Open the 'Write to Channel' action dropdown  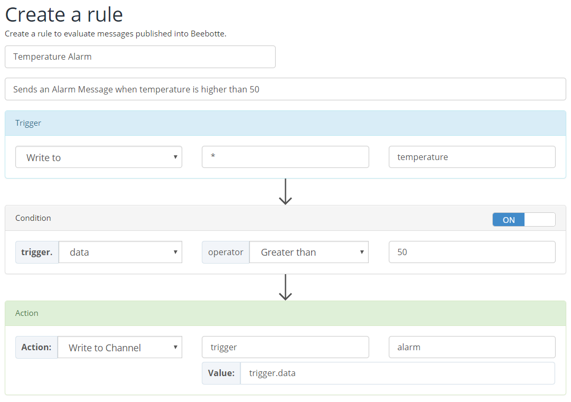point(119,348)
